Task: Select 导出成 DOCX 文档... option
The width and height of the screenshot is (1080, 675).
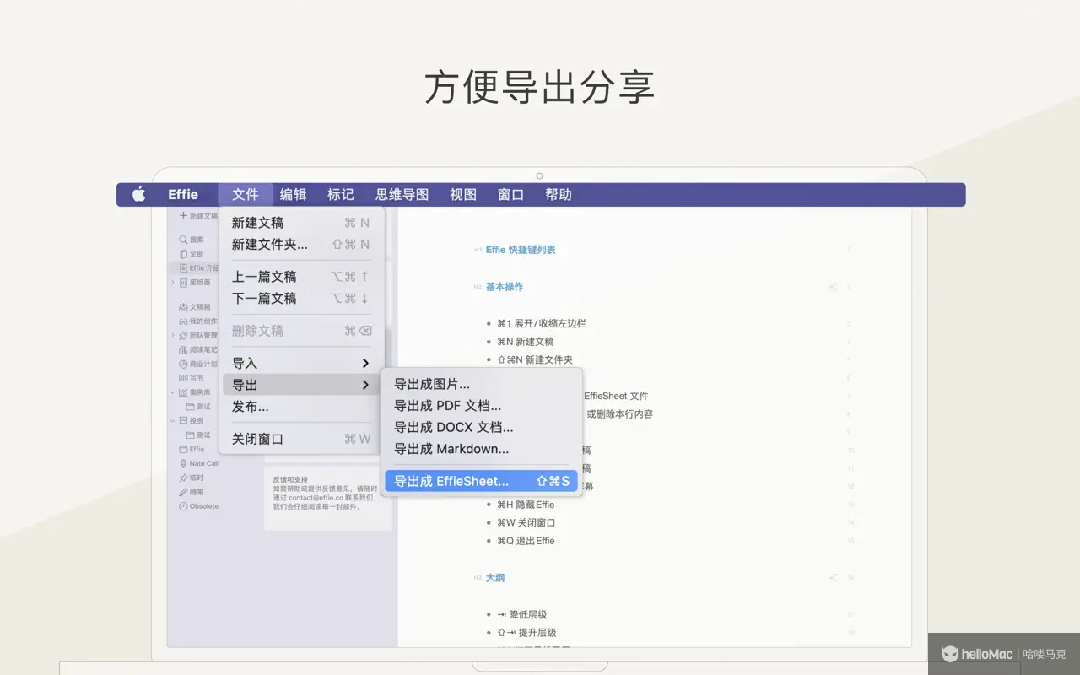Action: (x=481, y=428)
